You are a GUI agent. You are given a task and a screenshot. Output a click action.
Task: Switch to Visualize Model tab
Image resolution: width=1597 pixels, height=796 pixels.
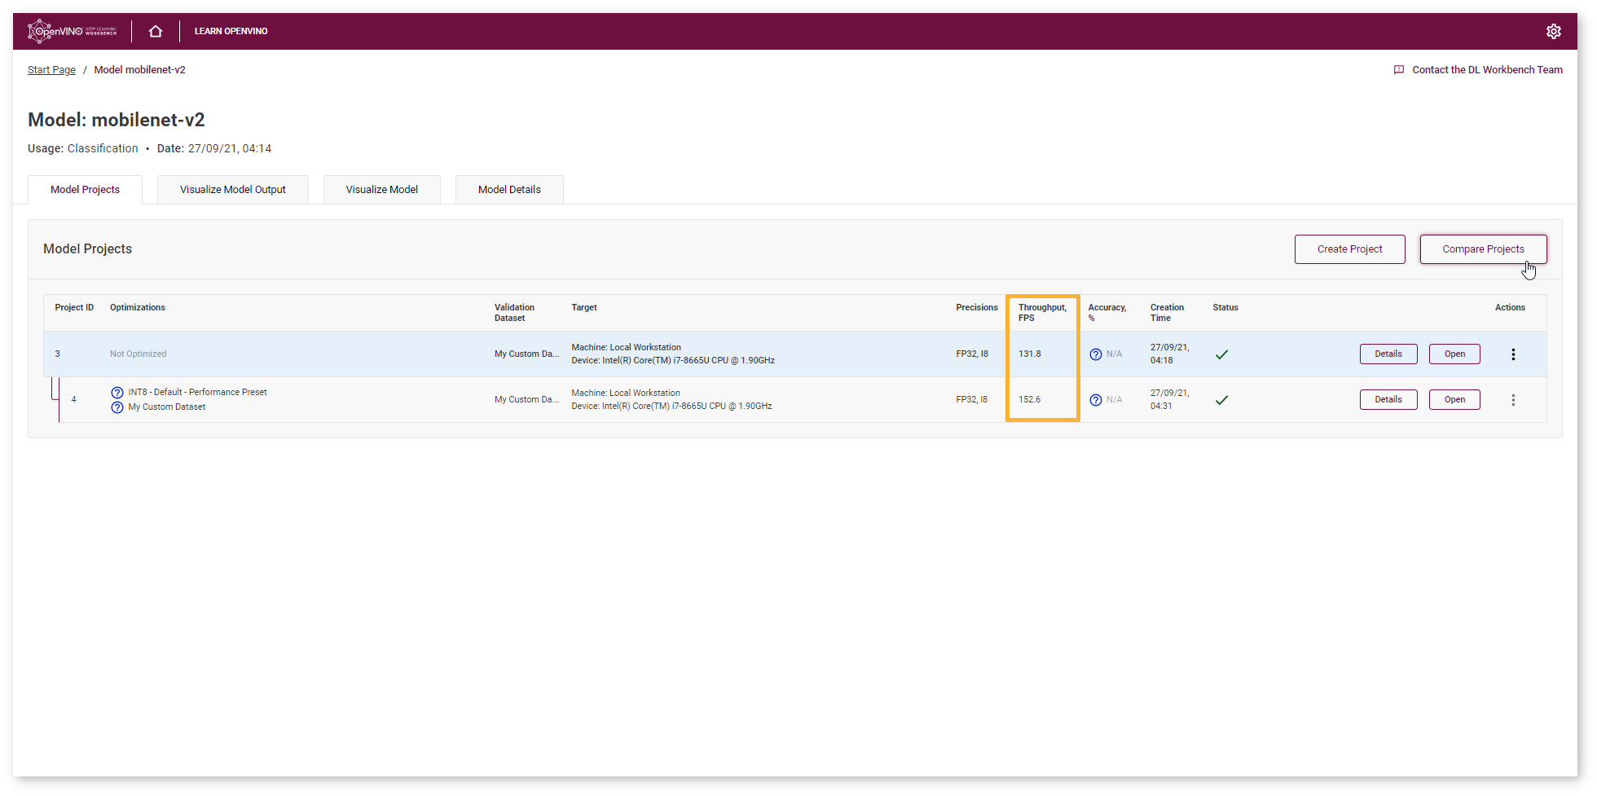pos(381,190)
